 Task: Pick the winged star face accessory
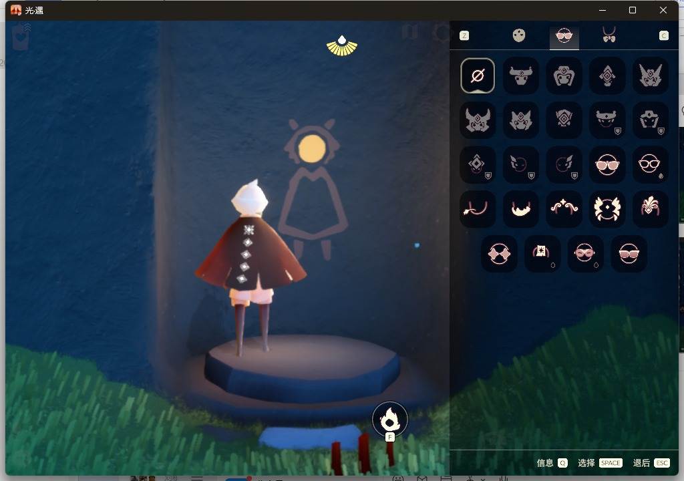coord(607,208)
